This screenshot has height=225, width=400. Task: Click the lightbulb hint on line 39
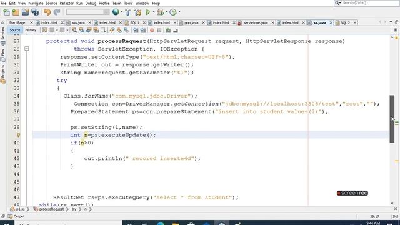pyautogui.click(x=18, y=135)
